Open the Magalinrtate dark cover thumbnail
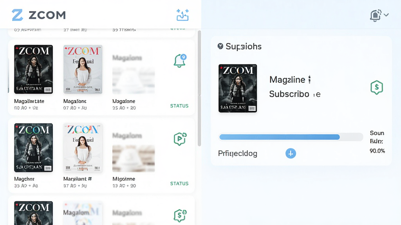The width and height of the screenshot is (401, 225). tap(34, 70)
